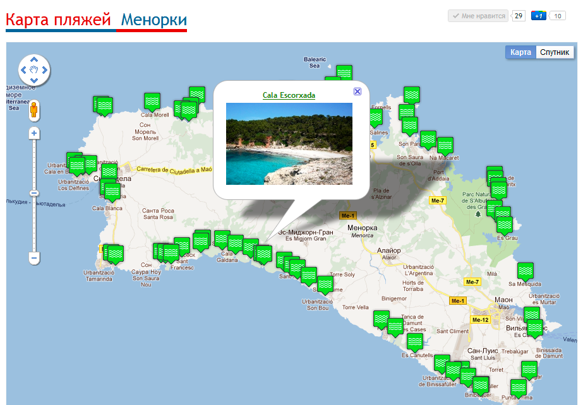The image size is (583, 405).
Task: Select the beach marker at the Cala Escorxada popup tip
Action: 263,255
